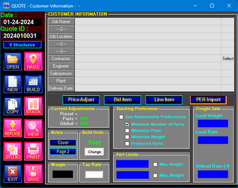Click the EXIT icon

pos(13,173)
